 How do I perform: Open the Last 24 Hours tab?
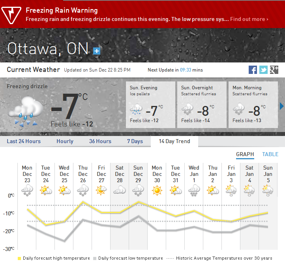(23, 141)
